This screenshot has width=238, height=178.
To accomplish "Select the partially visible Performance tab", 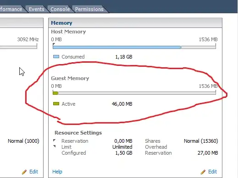I will point(11,9).
